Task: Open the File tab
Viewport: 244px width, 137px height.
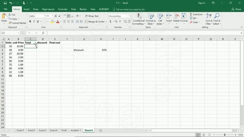Action: [6, 9]
